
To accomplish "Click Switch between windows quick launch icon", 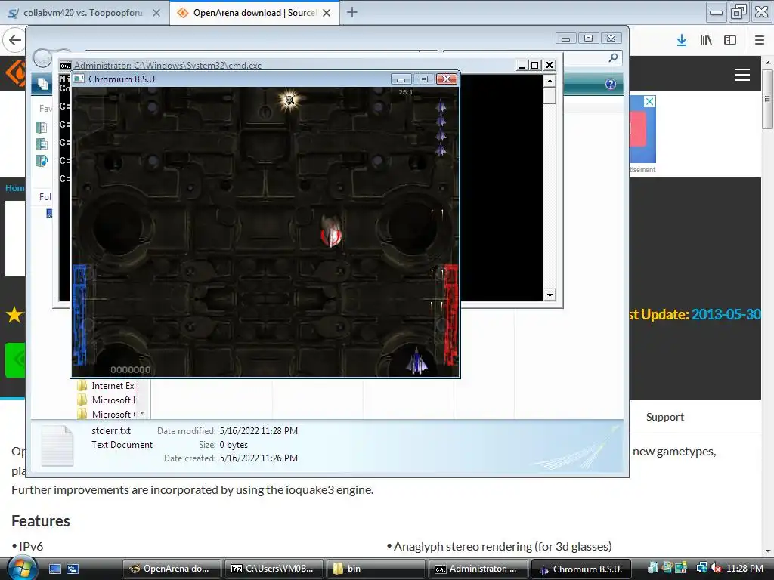I will click(73, 569).
